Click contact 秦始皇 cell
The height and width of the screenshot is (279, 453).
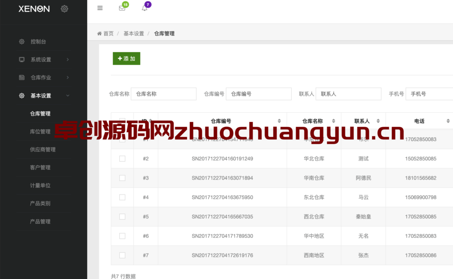364,217
